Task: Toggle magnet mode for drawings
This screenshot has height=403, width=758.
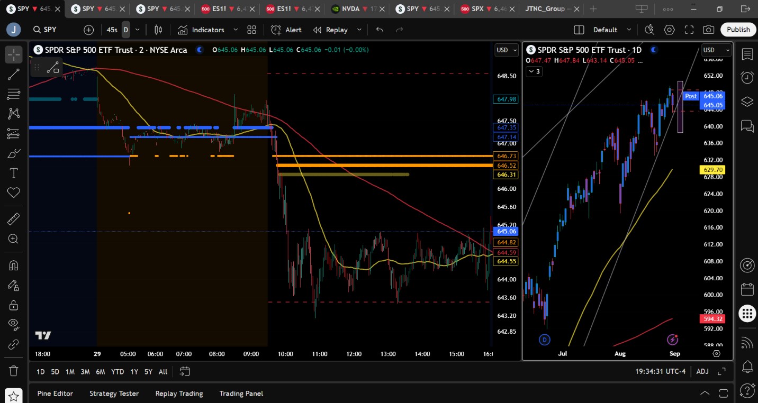Action: 14,265
